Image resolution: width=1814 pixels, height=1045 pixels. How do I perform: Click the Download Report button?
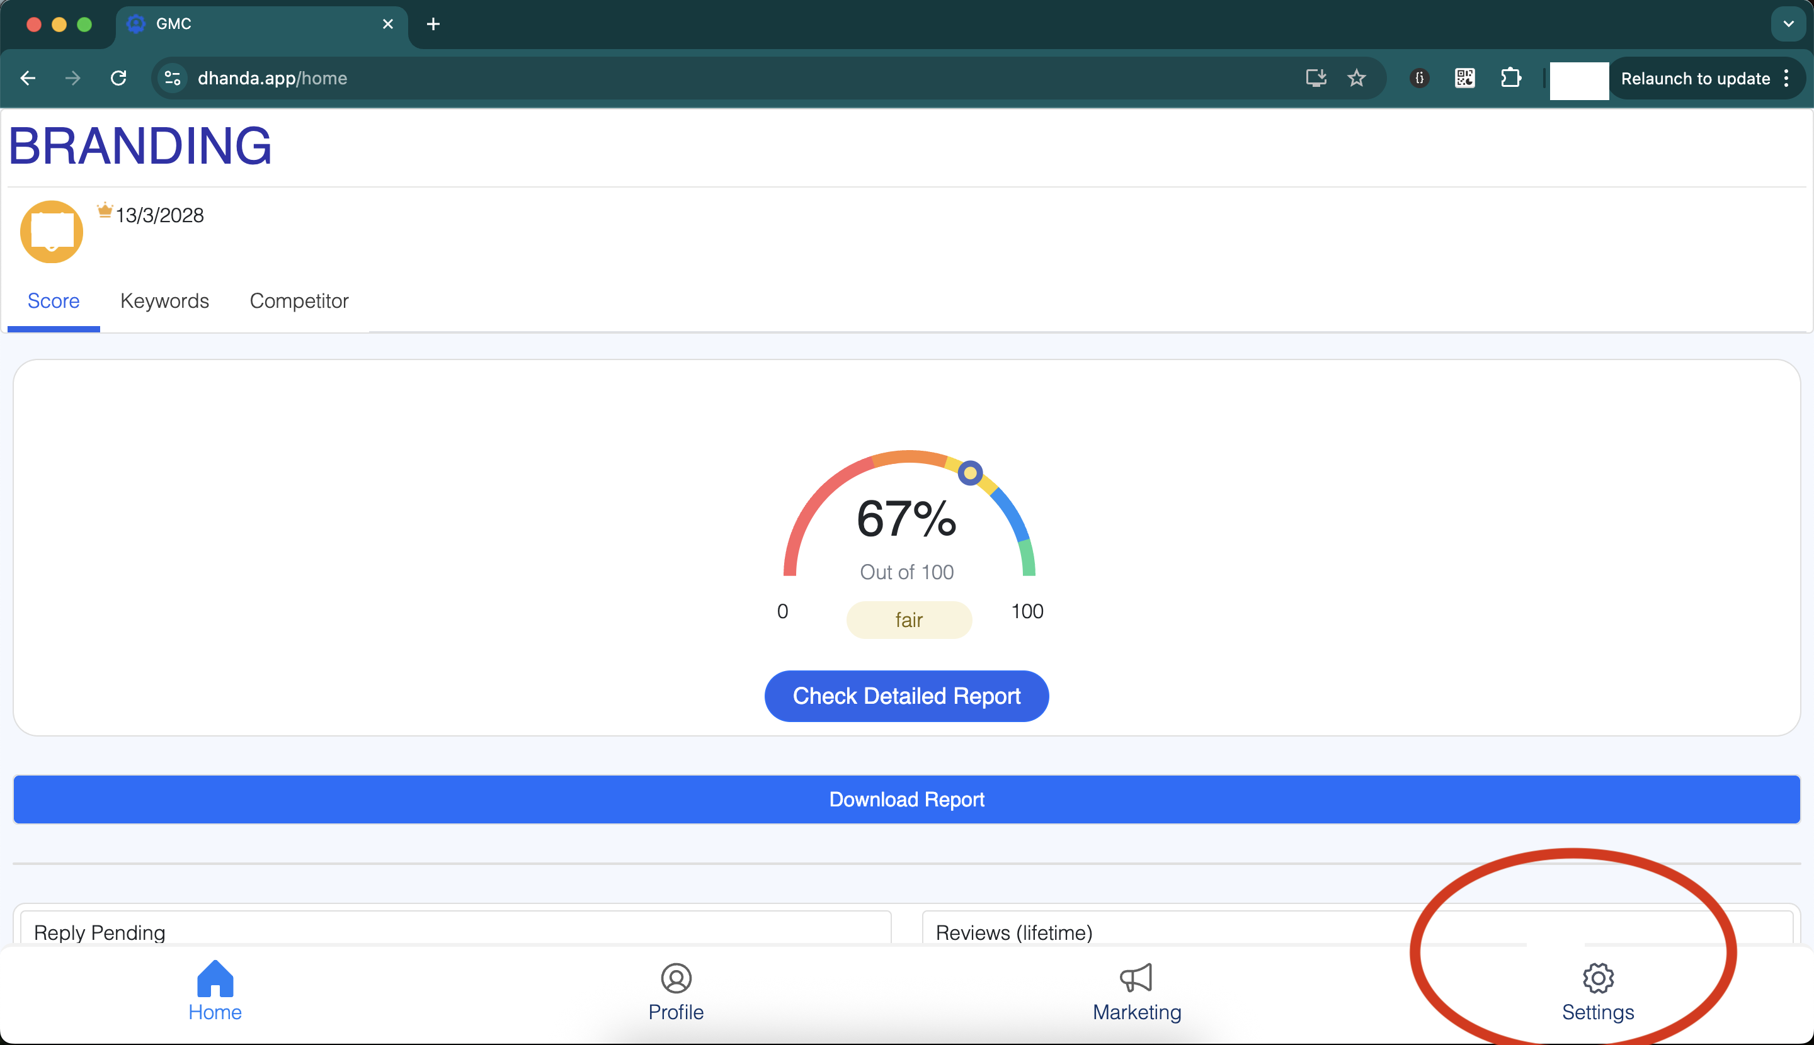coord(906,799)
